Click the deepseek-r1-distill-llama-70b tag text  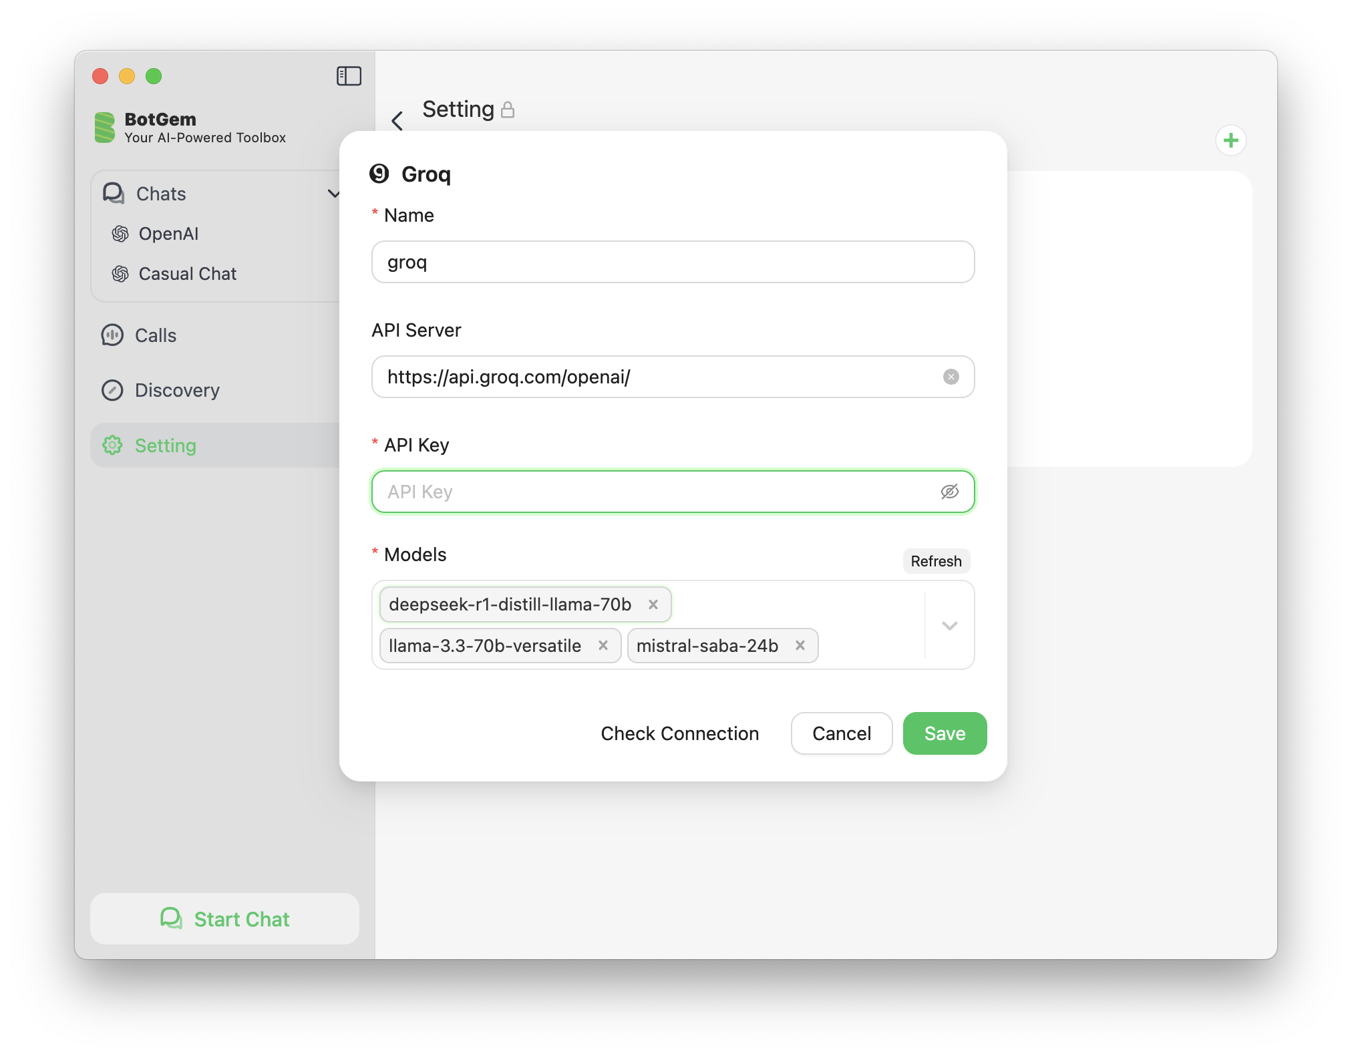[510, 604]
